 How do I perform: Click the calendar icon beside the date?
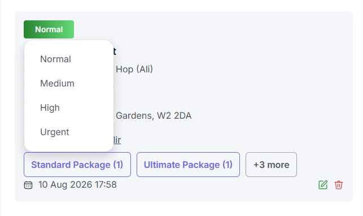[28, 185]
